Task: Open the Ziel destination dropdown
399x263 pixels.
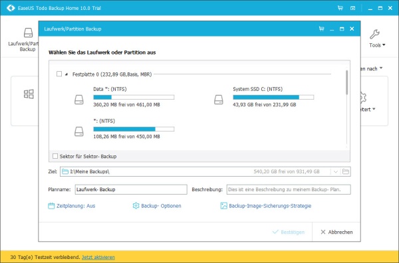Action: coord(336,171)
